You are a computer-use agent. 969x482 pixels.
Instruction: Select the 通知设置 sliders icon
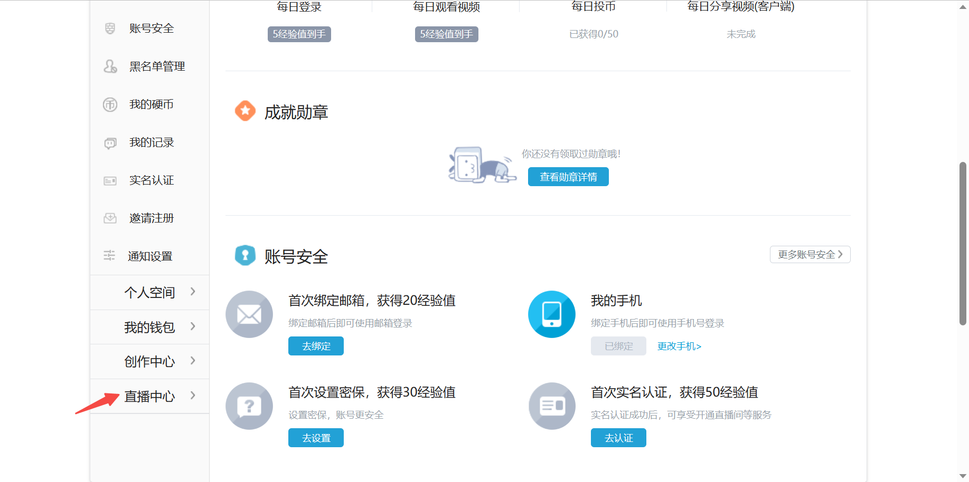[x=110, y=256]
